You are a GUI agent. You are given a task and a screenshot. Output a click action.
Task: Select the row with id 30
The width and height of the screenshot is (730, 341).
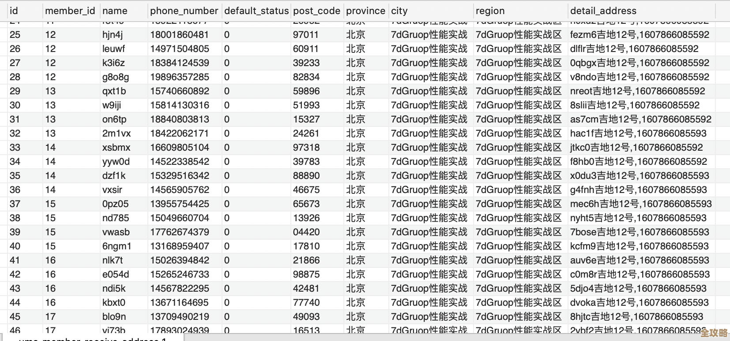pyautogui.click(x=15, y=105)
